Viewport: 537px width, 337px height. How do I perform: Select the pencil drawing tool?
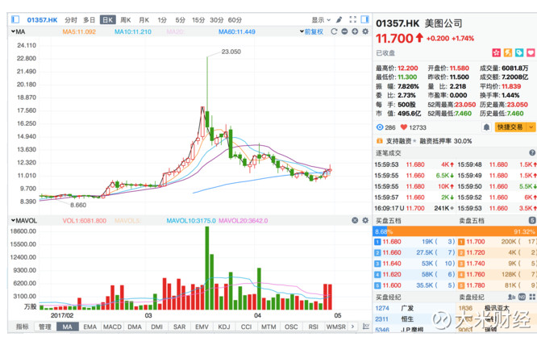coord(339,19)
